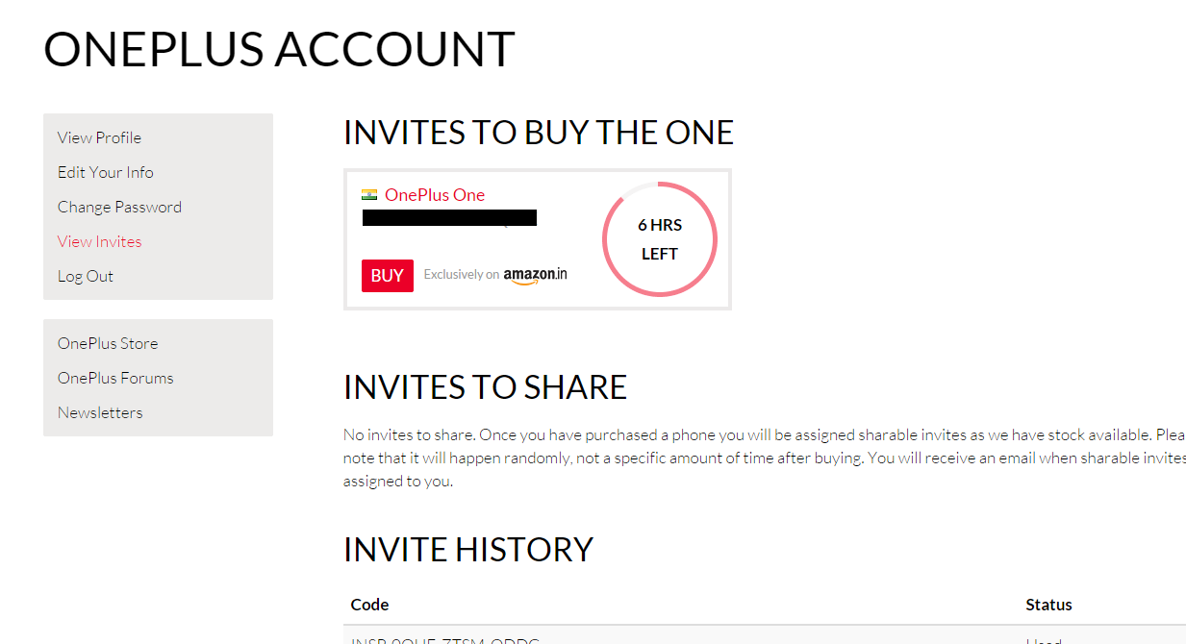Click the Invite History heading
The image size is (1186, 644).
[468, 550]
